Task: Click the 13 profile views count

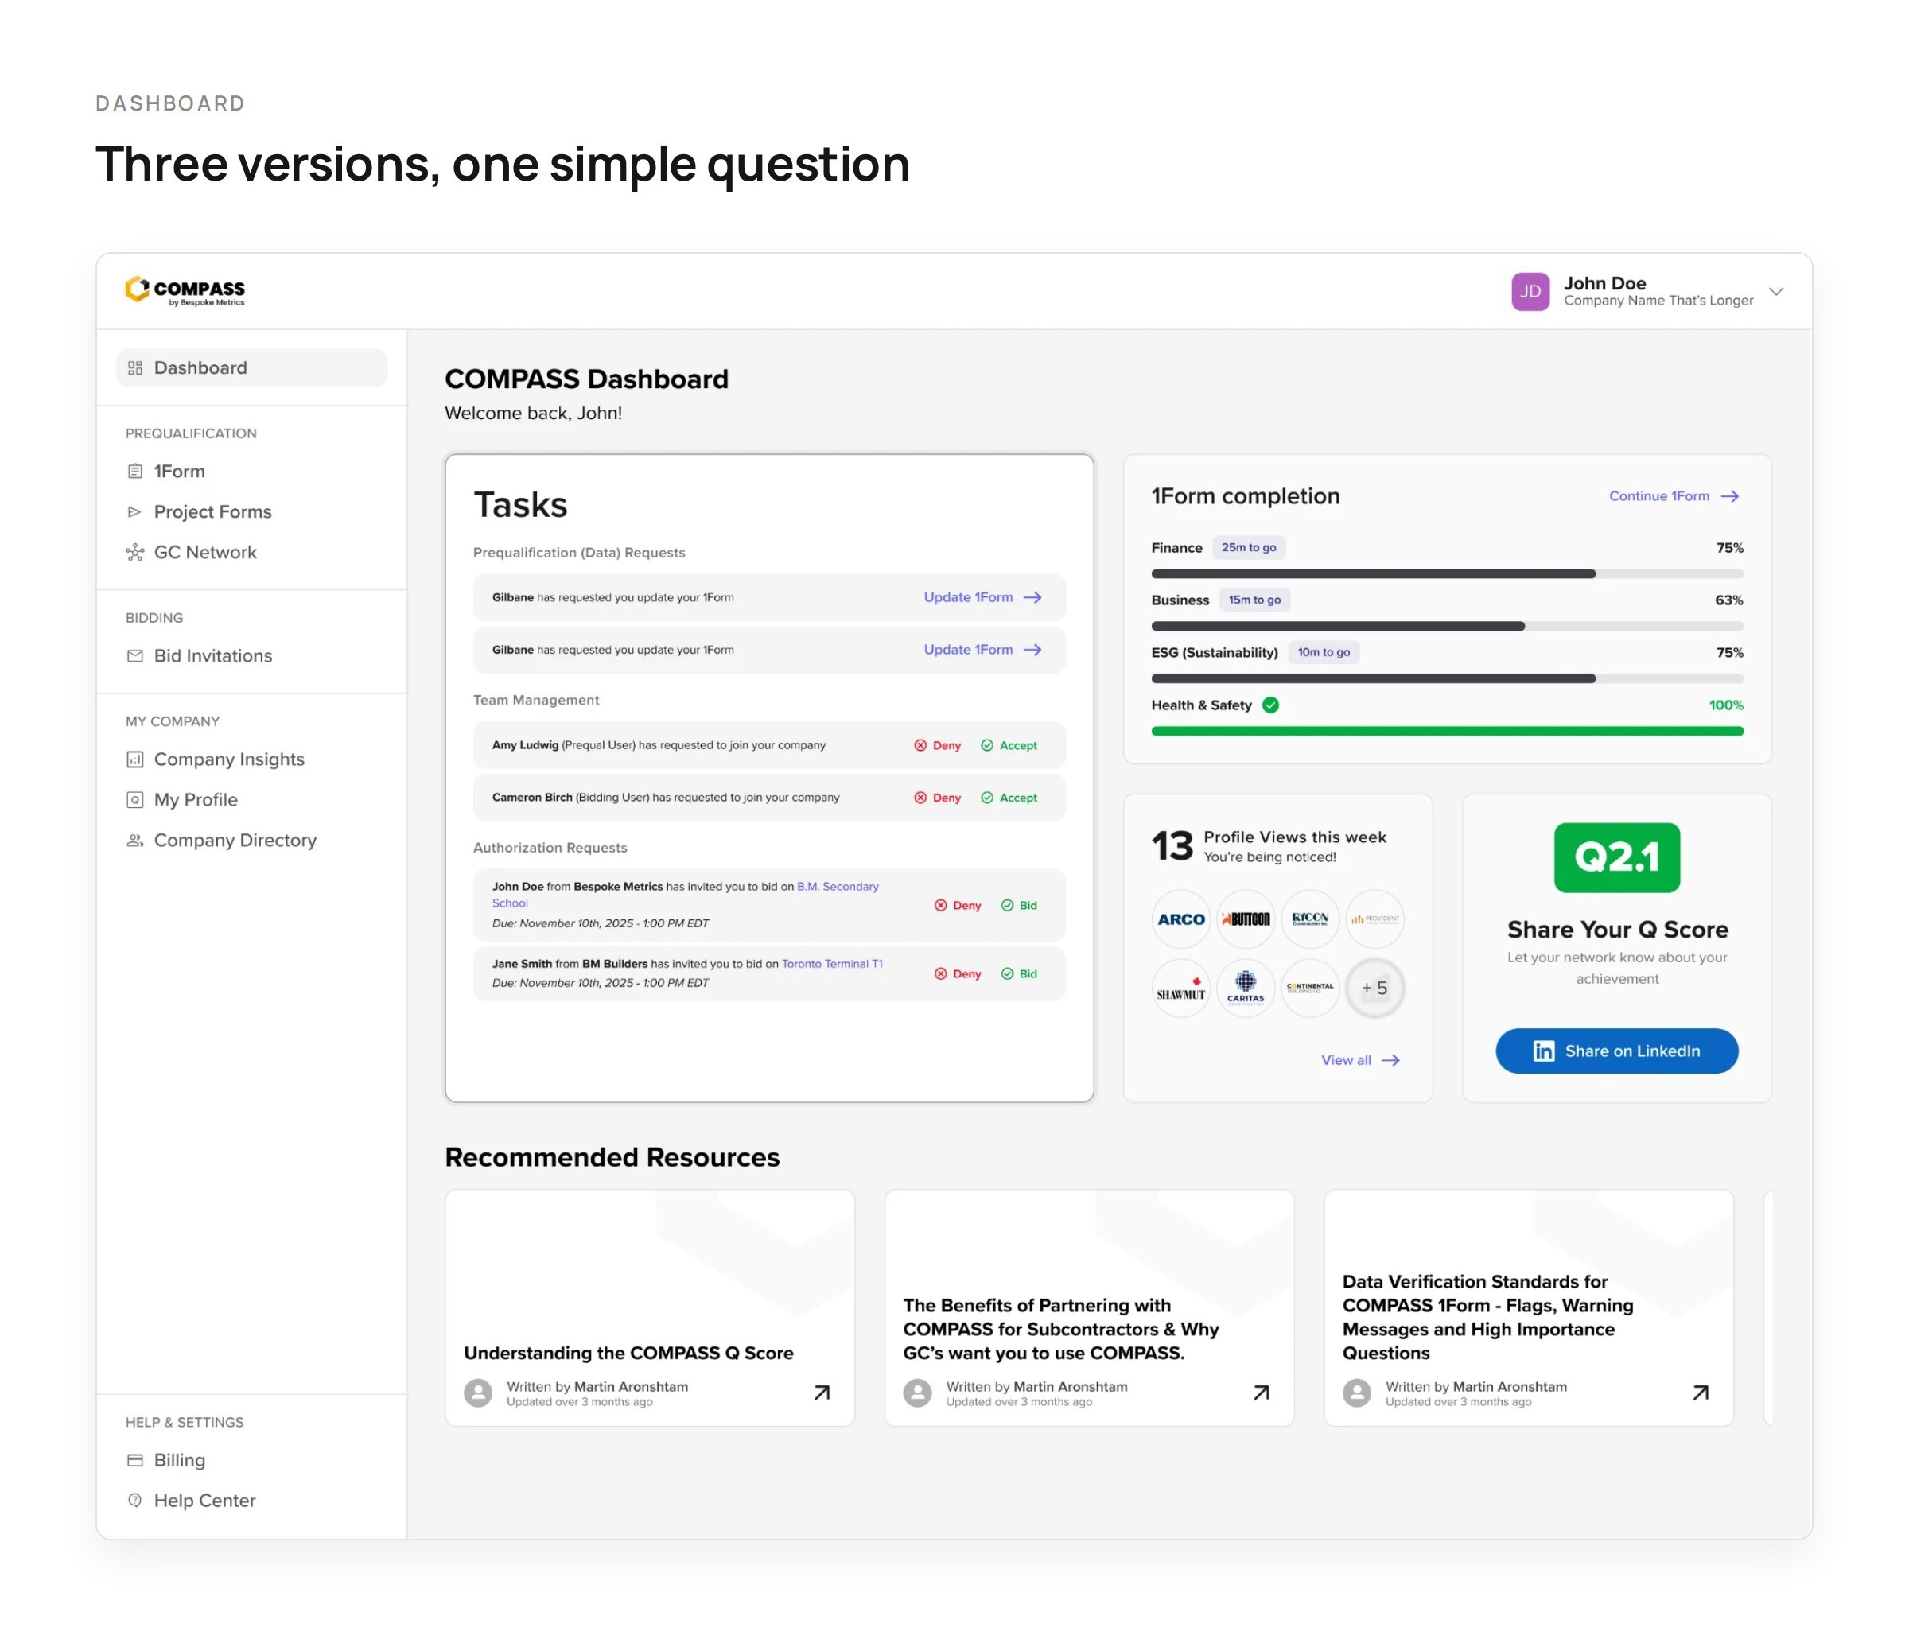Action: point(1172,845)
